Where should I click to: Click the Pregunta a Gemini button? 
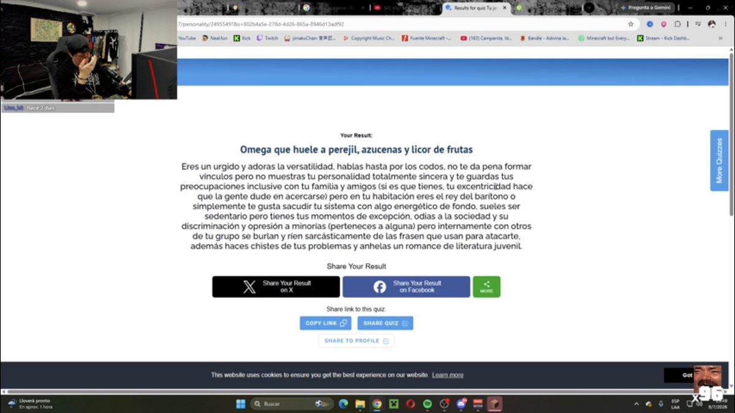tap(647, 7)
